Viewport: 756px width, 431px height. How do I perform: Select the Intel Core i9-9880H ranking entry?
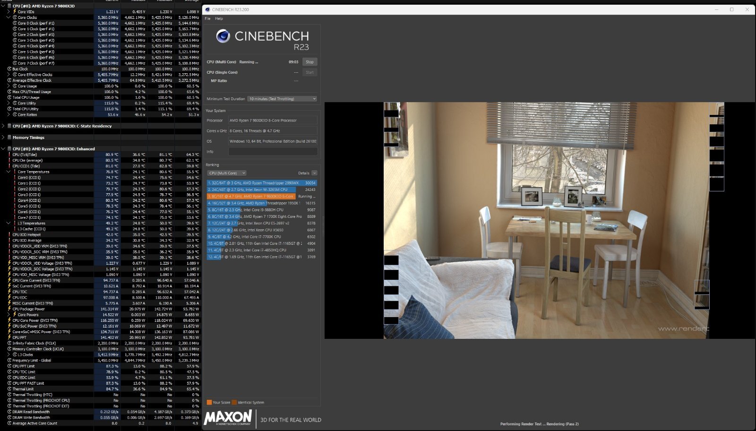coord(262,210)
